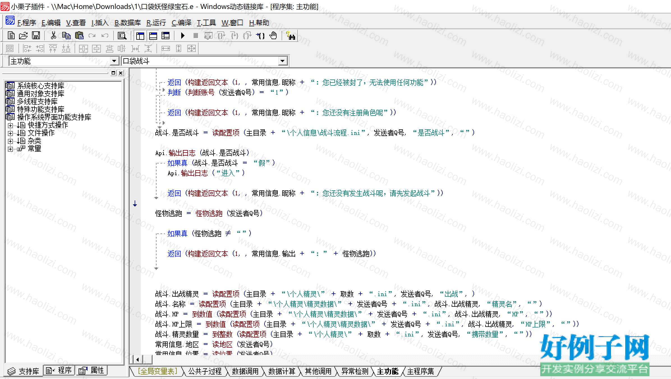Click the horizontal scrollbar left arrow

137,359
